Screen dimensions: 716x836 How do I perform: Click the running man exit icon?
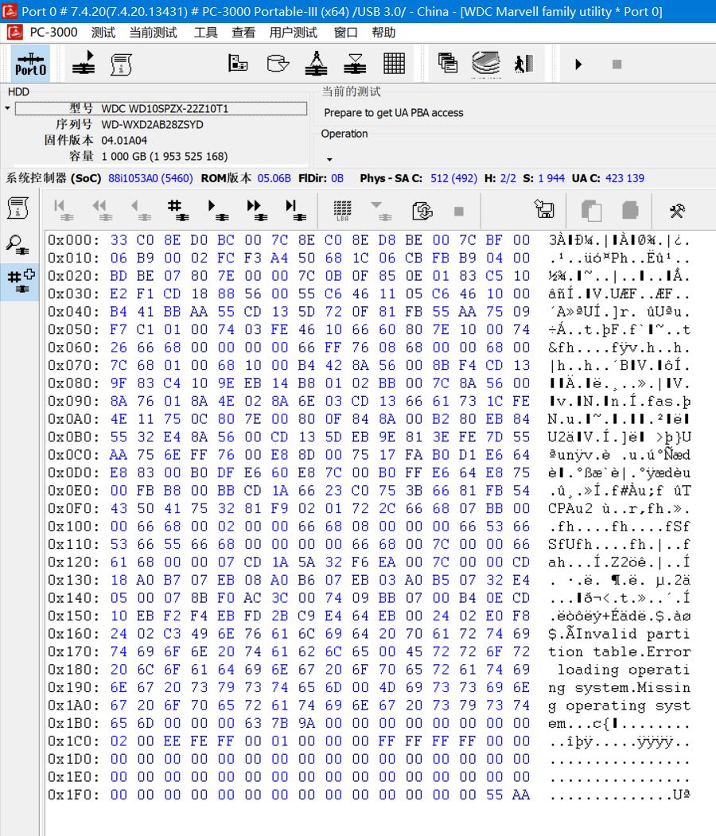[524, 64]
